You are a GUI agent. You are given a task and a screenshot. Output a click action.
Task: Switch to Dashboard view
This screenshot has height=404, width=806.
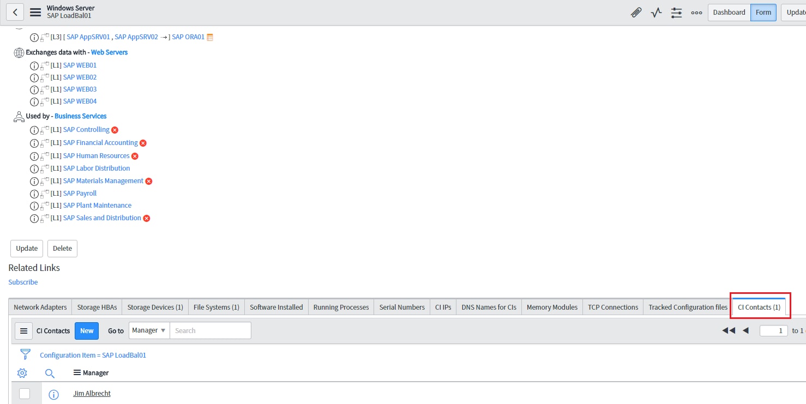coord(729,13)
